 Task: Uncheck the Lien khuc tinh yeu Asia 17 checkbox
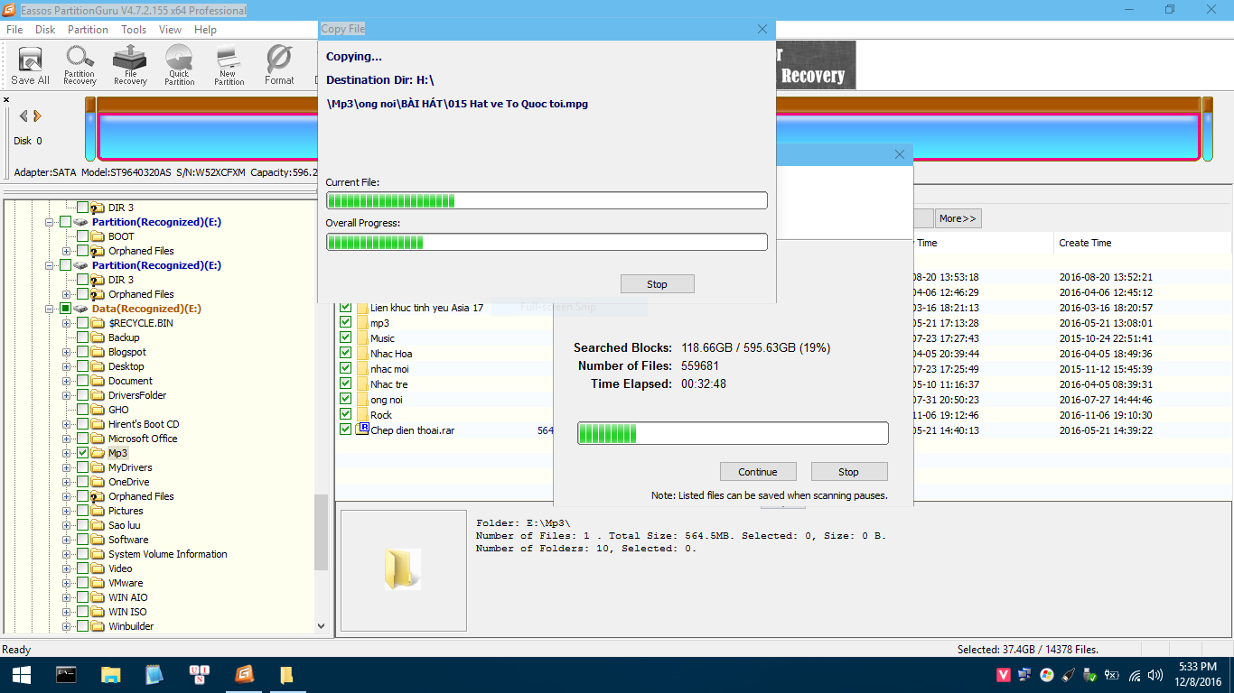(x=345, y=307)
